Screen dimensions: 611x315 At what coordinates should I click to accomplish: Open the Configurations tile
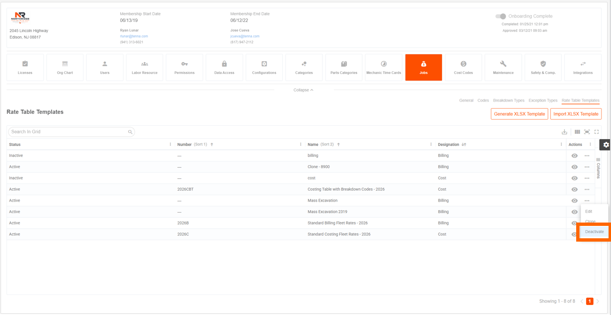[x=264, y=67]
